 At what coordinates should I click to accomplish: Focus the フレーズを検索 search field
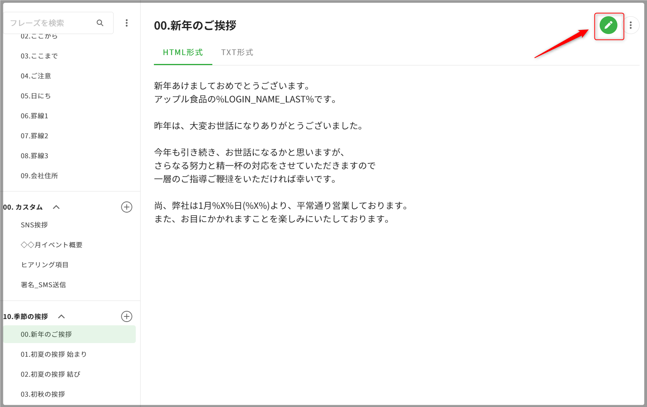click(50, 23)
